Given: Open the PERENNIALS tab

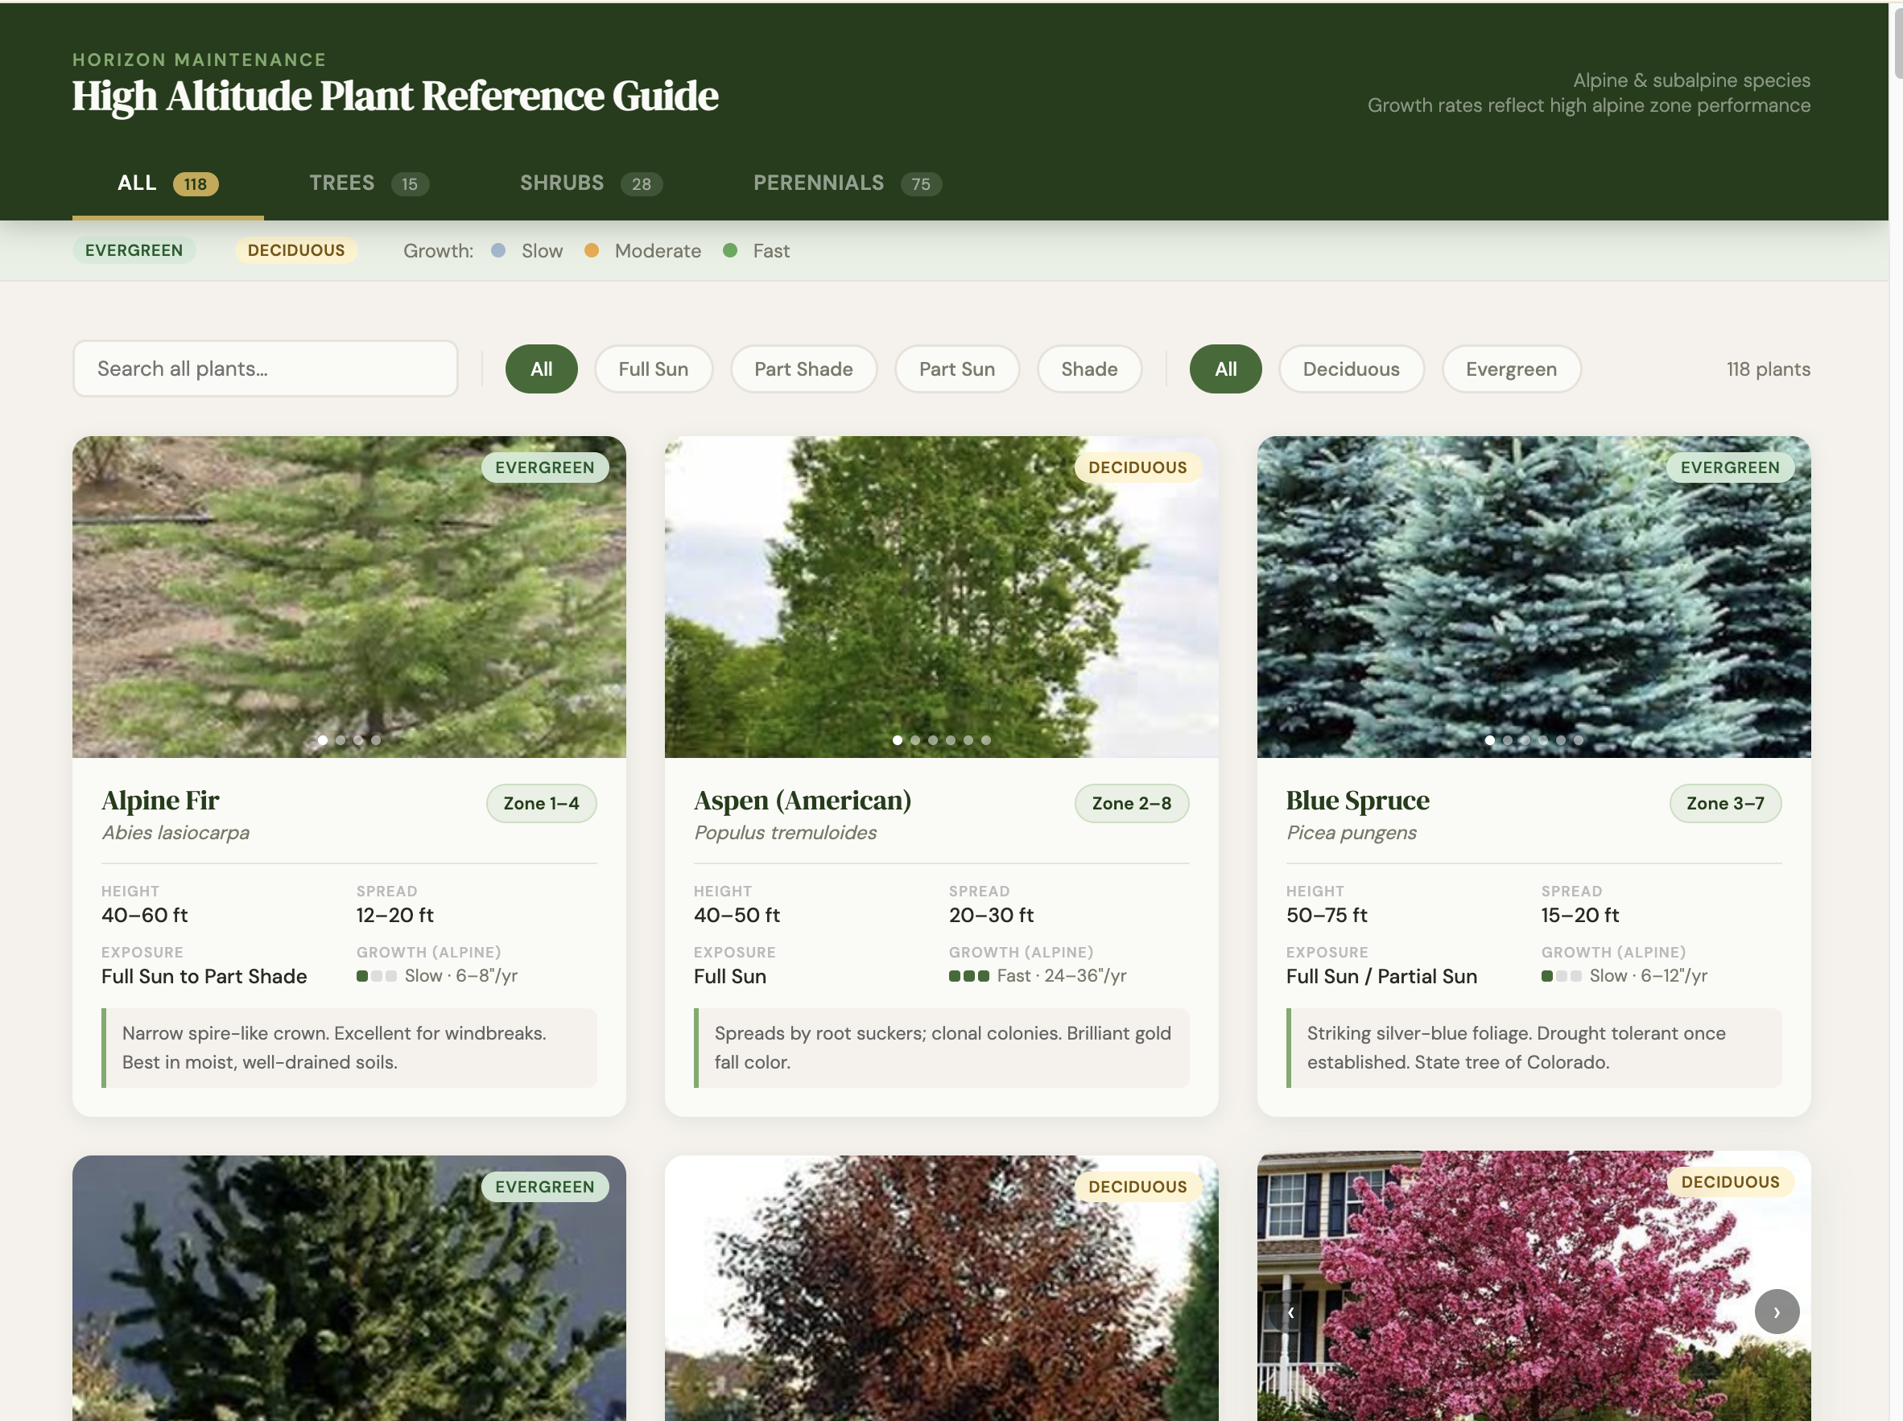Looking at the screenshot, I should coord(848,183).
